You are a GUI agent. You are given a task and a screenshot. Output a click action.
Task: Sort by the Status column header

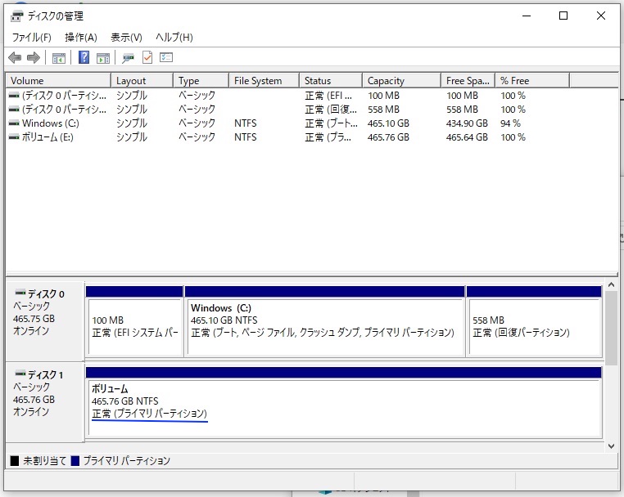point(331,81)
